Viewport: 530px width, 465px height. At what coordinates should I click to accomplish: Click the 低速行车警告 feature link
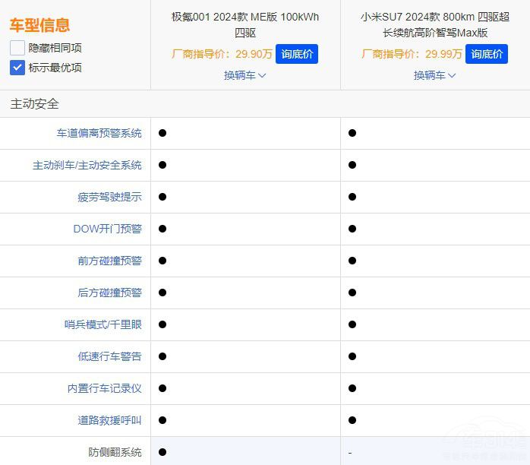click(x=109, y=356)
